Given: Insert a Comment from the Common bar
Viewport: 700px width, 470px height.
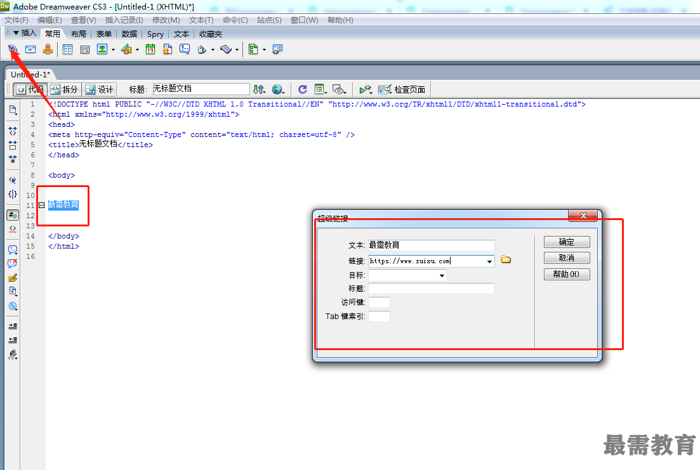Looking at the screenshot, I should pyautogui.click(x=185, y=49).
